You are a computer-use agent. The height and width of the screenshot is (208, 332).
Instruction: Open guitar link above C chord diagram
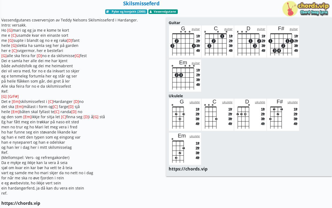tap(228, 29)
